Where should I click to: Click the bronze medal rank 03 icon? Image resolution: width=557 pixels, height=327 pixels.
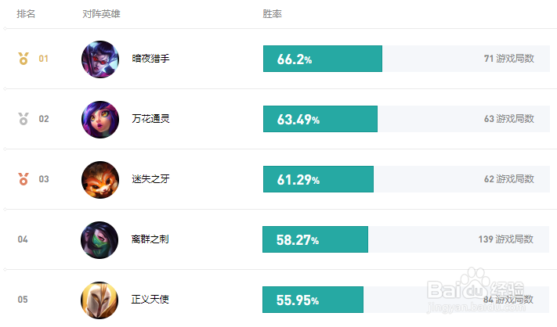(24, 179)
